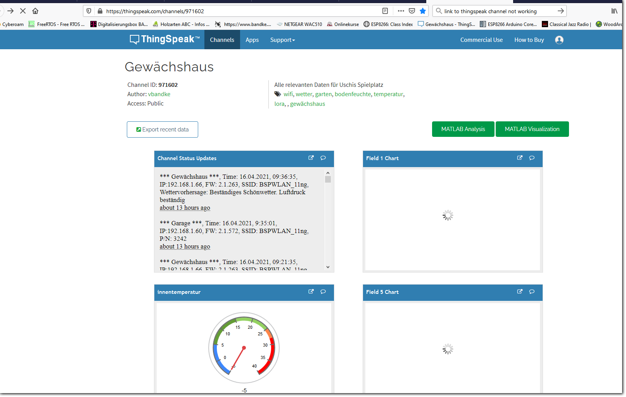Open NETGEAR WAC510 bookmark
The width and height of the screenshot is (626, 397).
tap(299, 24)
